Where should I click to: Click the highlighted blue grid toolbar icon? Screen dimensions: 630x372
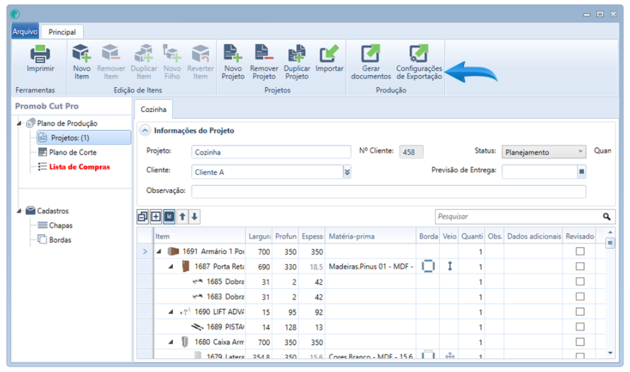tap(169, 217)
